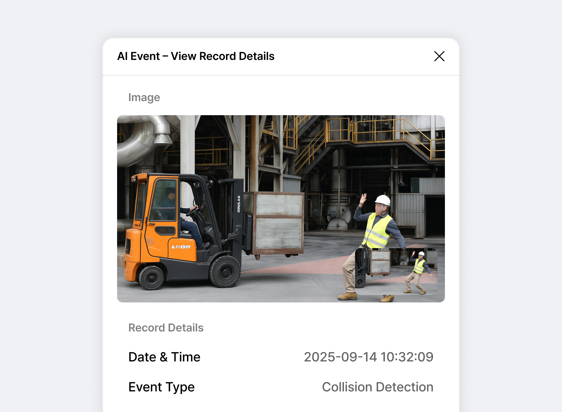Click the LFION logo on the forklift body
The width and height of the screenshot is (562, 412).
pos(181,247)
